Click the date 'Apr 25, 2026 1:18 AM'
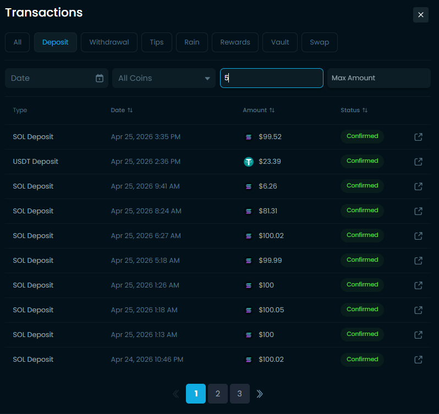 click(144, 310)
